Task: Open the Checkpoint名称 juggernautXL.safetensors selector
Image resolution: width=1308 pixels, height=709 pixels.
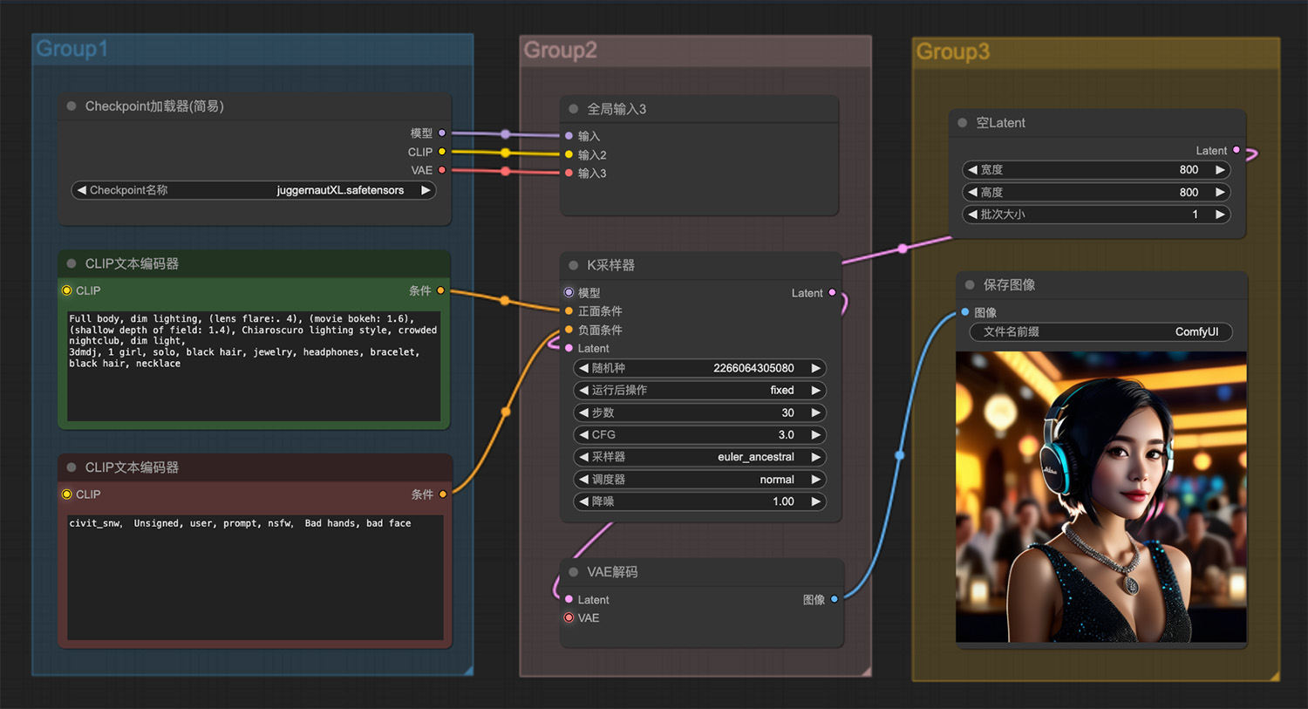Action: tap(253, 190)
